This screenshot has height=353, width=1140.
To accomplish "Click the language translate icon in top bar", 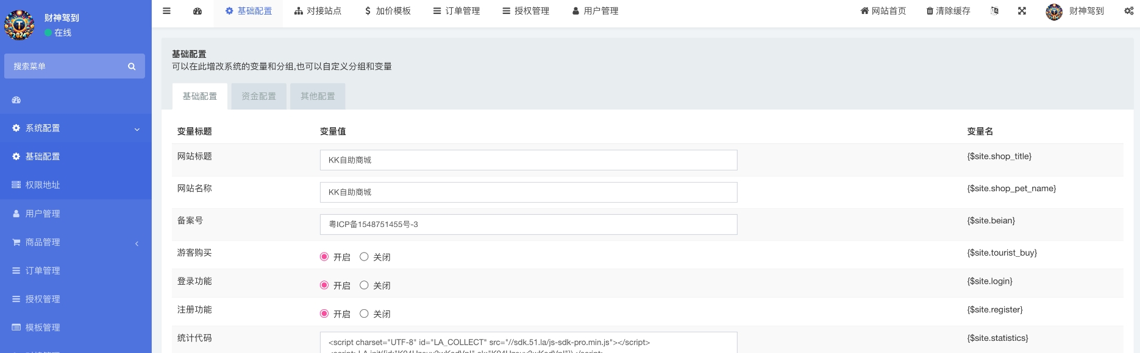I will tap(995, 11).
